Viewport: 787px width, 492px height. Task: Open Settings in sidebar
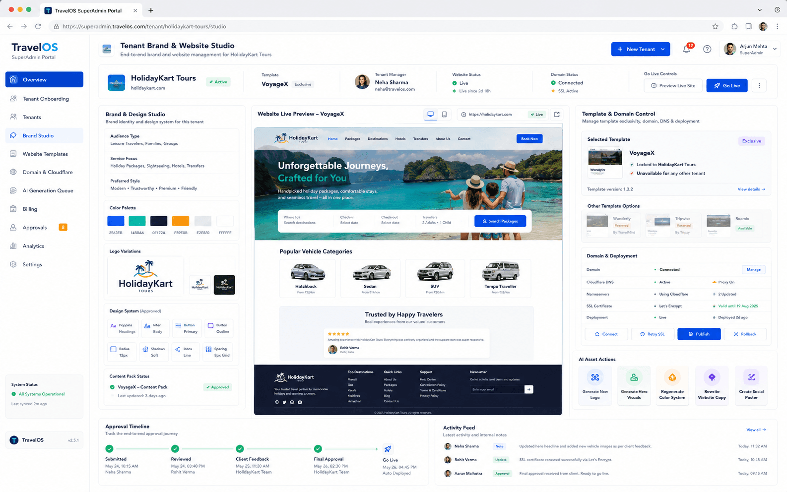pos(44,264)
